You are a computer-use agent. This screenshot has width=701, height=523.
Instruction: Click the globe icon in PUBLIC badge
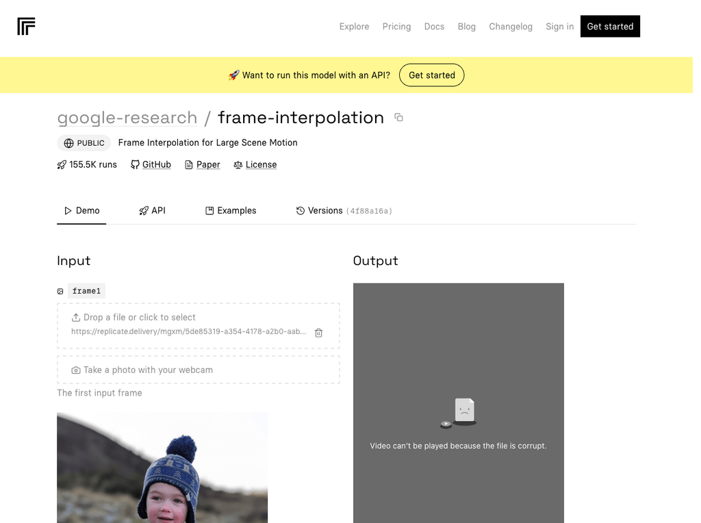69,143
